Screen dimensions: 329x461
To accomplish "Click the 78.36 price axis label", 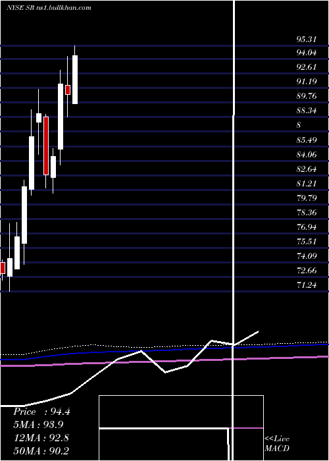I will point(307,213).
